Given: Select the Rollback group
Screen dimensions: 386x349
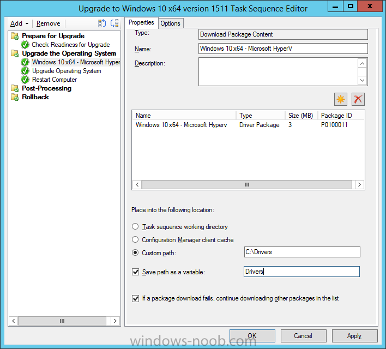Looking at the screenshot, I should point(35,97).
